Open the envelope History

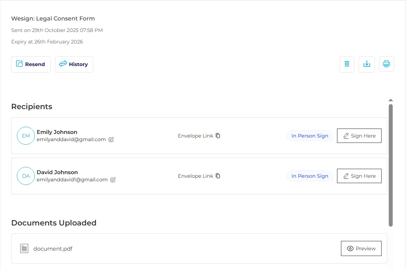coord(74,64)
